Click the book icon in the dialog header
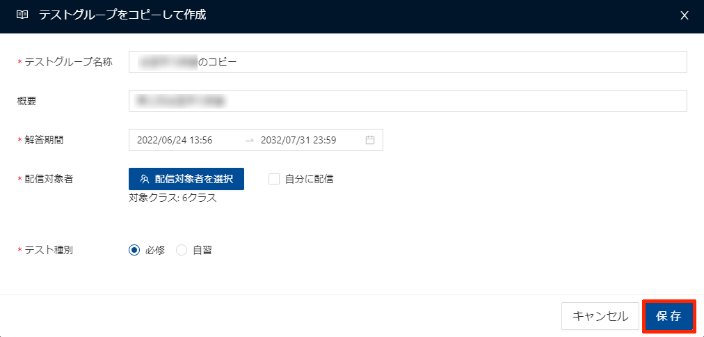 tap(22, 15)
